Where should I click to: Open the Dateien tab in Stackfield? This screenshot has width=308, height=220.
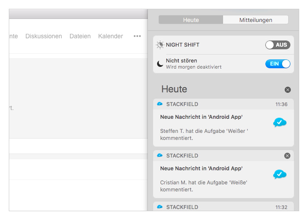click(x=80, y=36)
